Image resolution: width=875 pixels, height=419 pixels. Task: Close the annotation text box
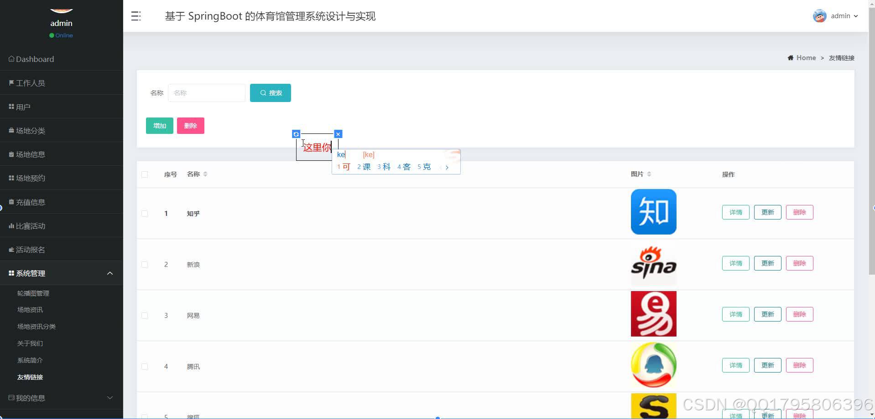click(338, 134)
